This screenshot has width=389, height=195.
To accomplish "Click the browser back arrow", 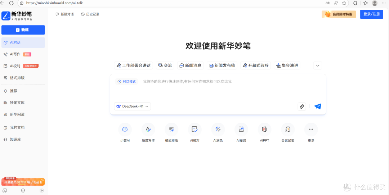I will (3, 3).
